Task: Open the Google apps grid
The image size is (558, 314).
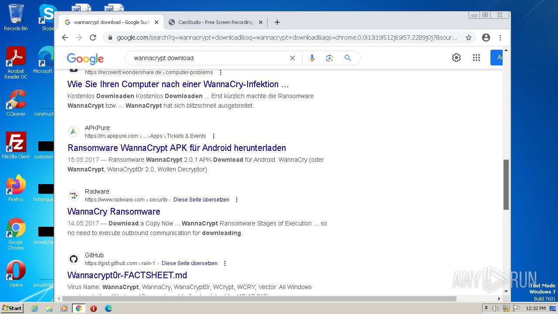Action: (x=476, y=58)
